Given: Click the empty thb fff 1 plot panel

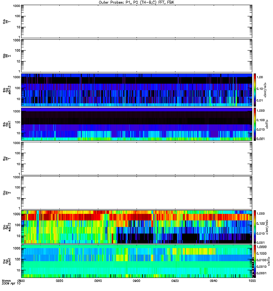Looking at the screenshot, I should [x=136, y=21].
